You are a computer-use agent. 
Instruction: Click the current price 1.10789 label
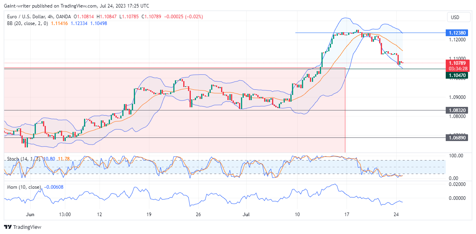pos(457,63)
